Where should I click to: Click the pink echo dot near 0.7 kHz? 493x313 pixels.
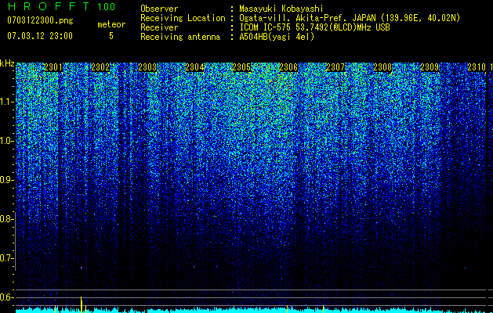(81, 268)
